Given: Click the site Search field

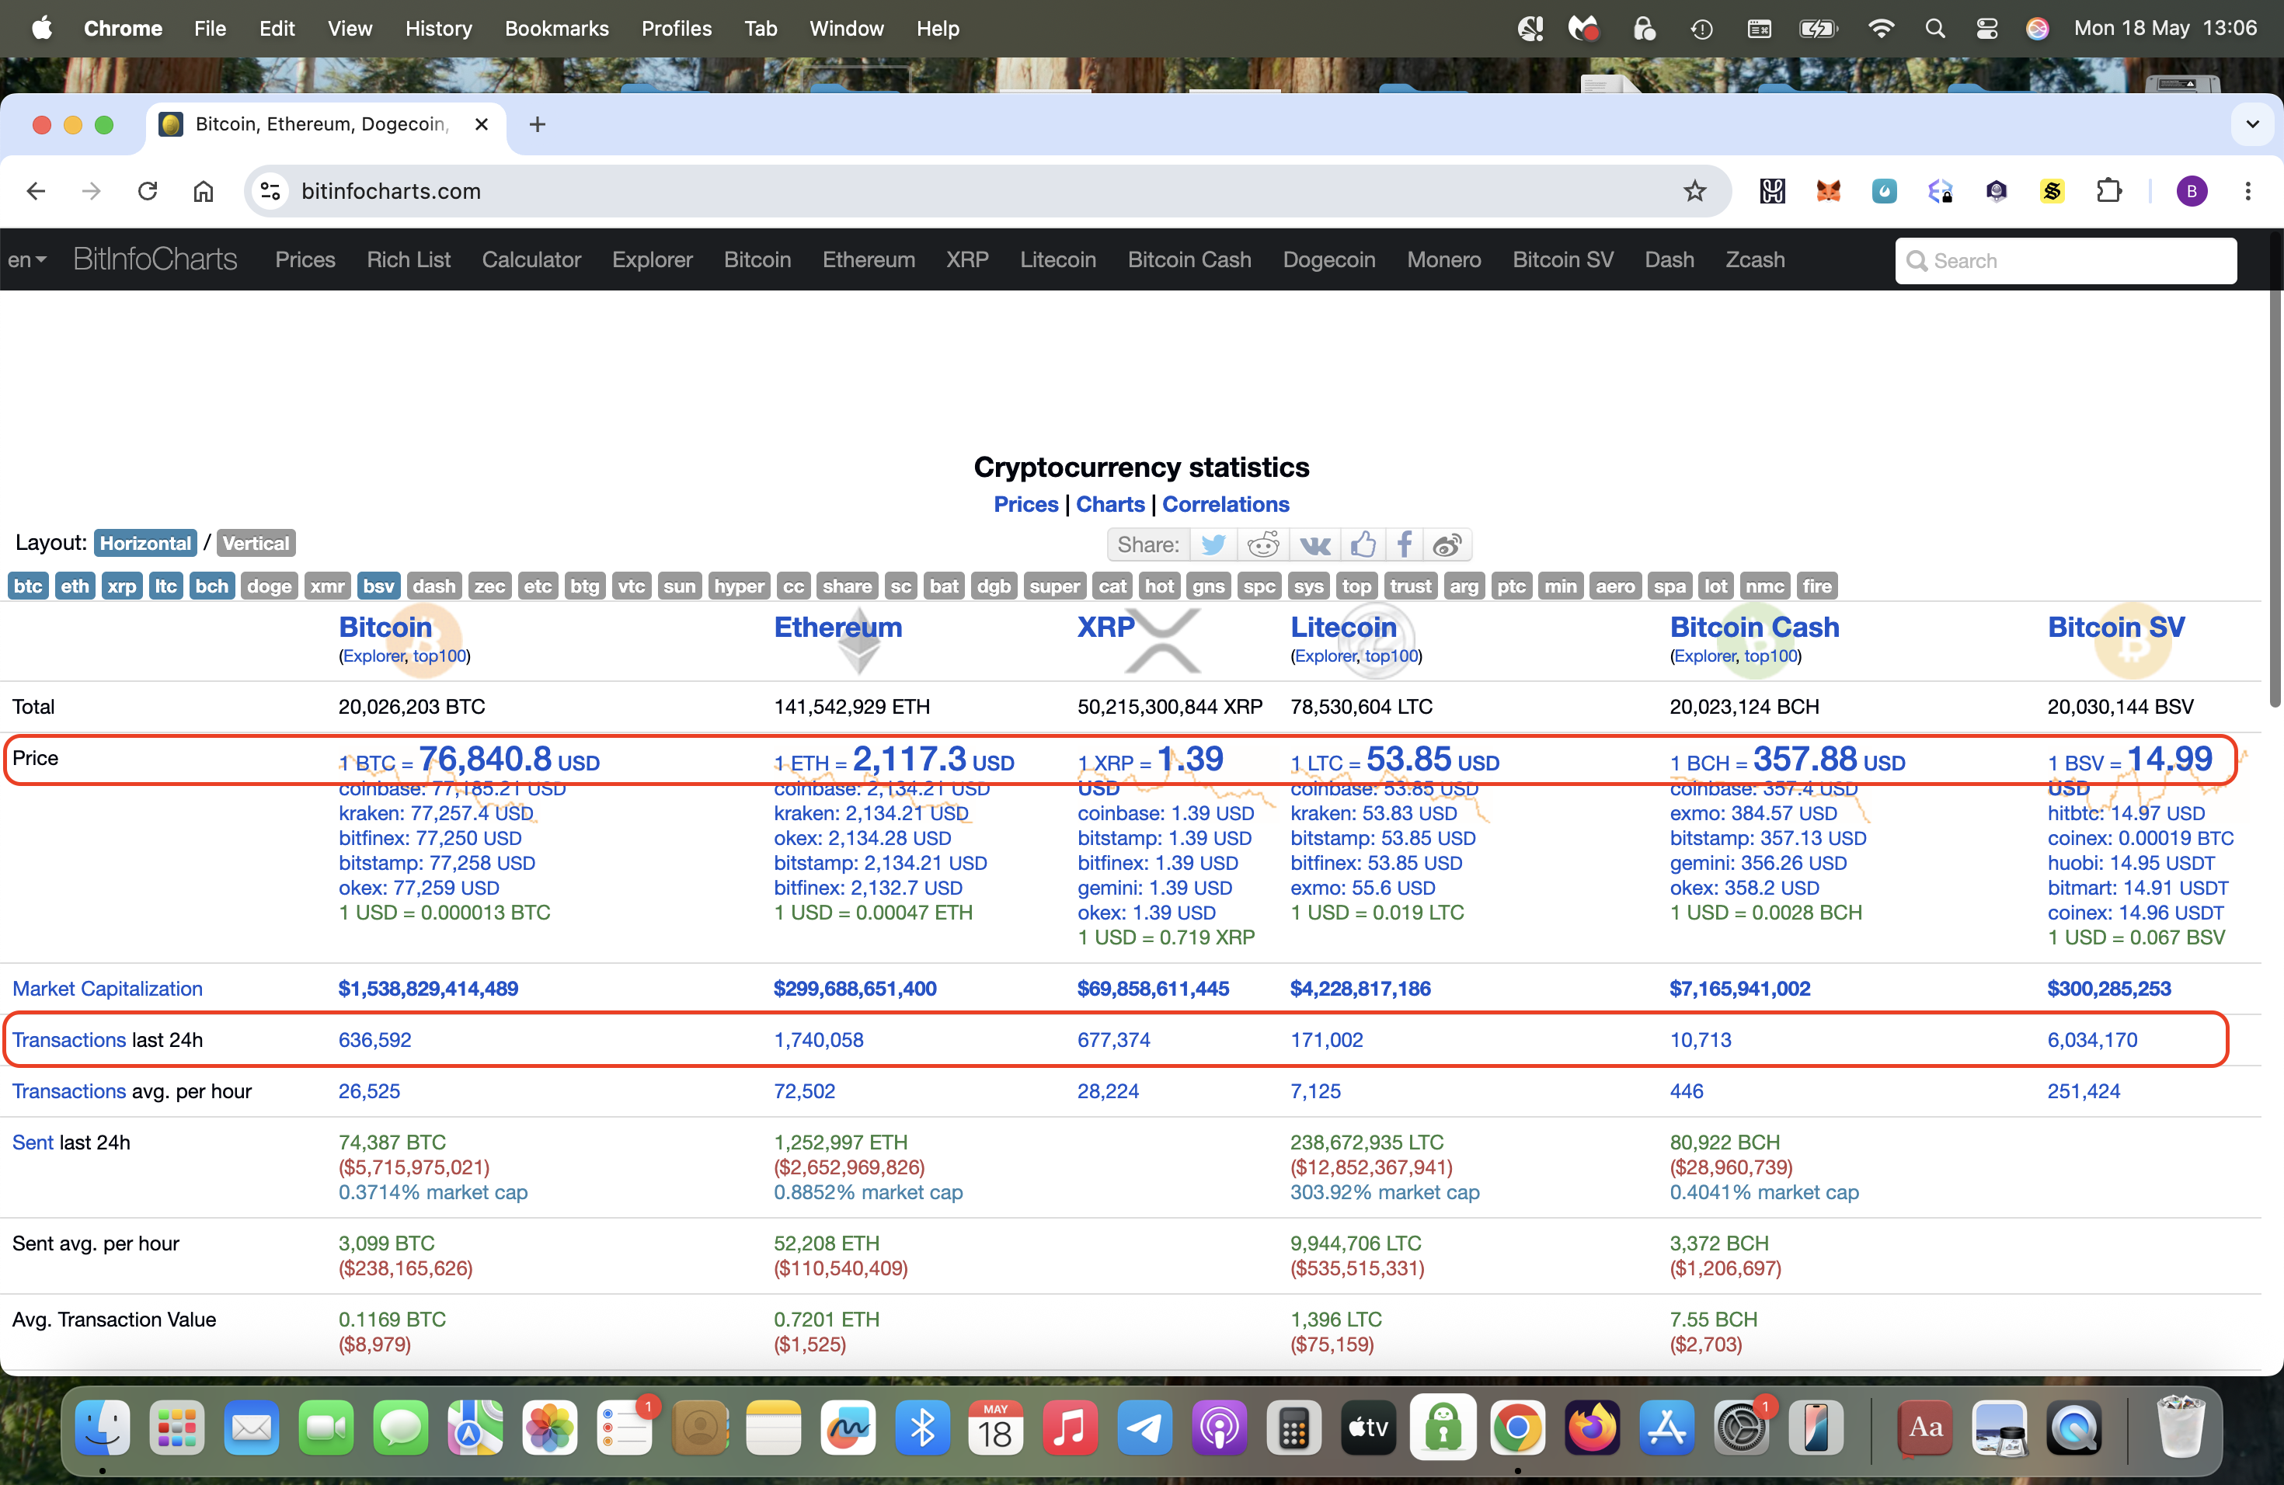Looking at the screenshot, I should pos(2065,261).
